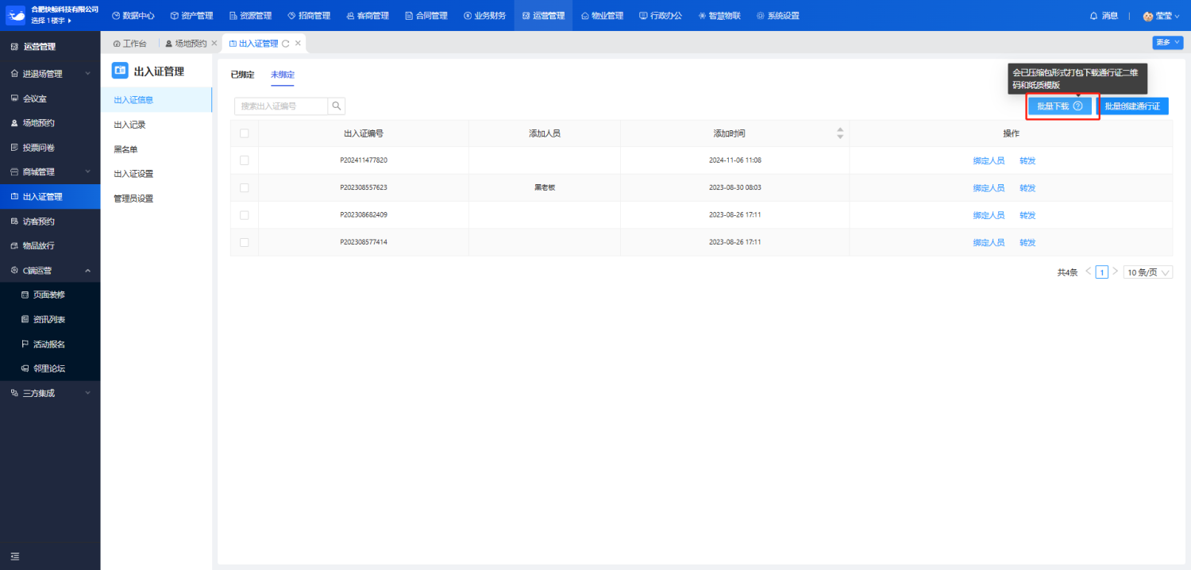Screen dimensions: 1191x570
Task: Switch to the 已绑定 tab
Action: point(242,75)
